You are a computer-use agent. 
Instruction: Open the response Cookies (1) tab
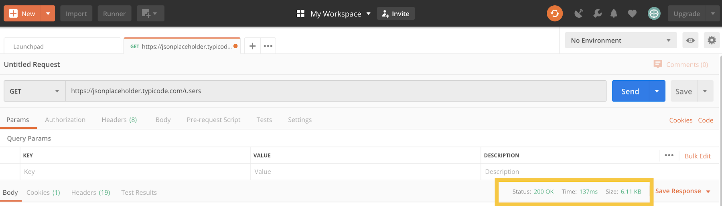click(43, 192)
